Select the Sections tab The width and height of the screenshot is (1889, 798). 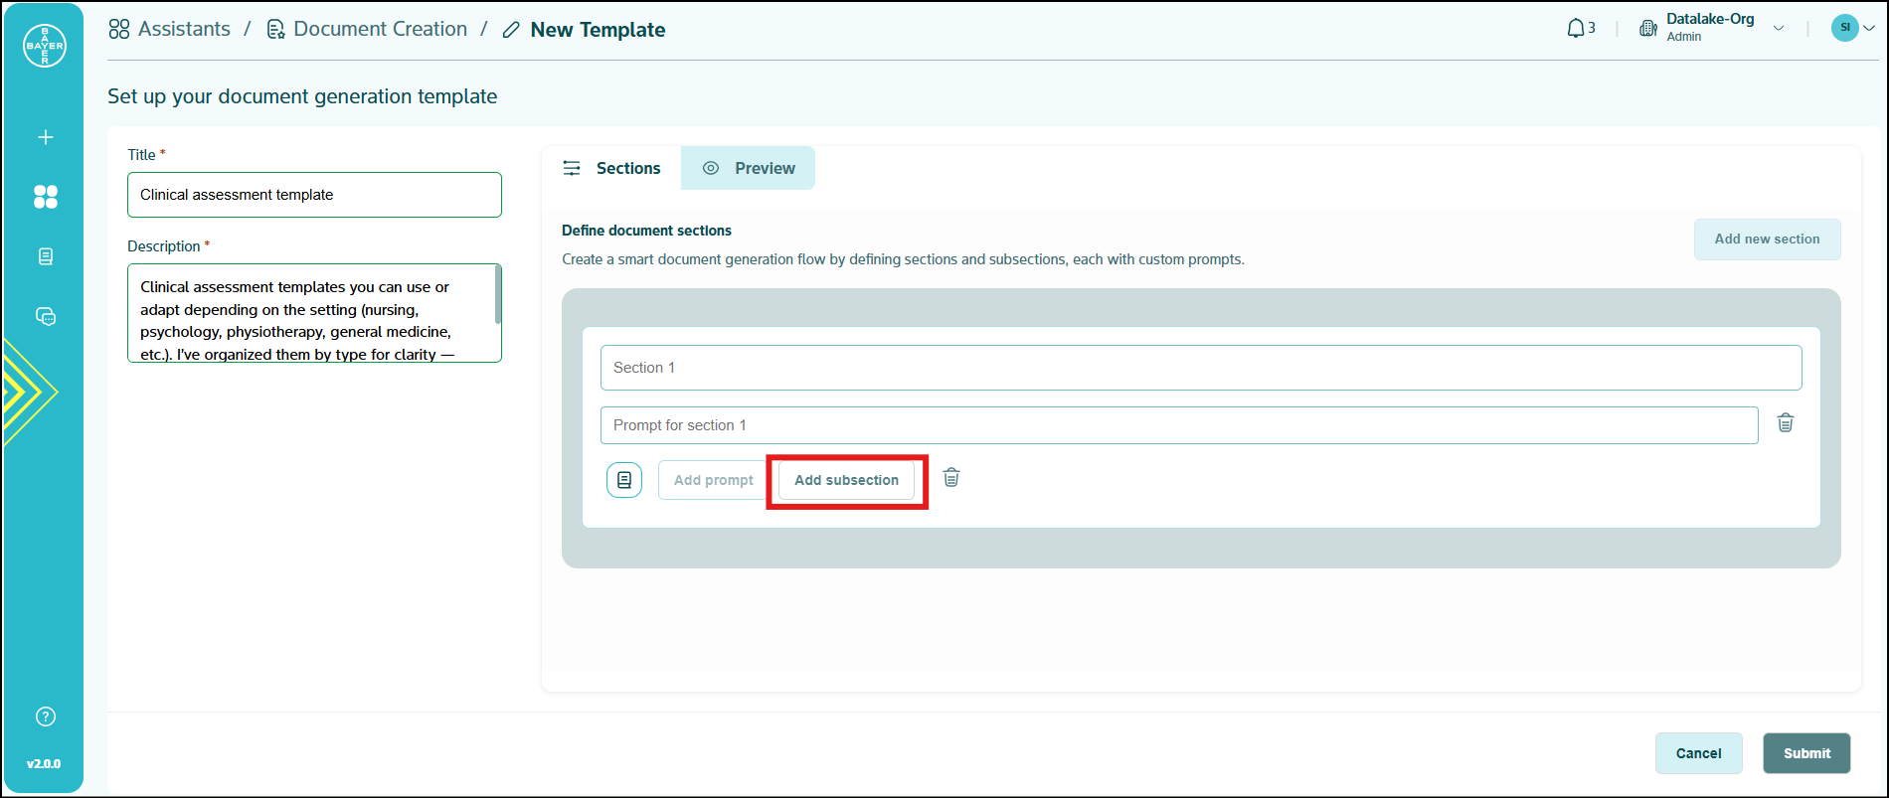pyautogui.click(x=611, y=168)
